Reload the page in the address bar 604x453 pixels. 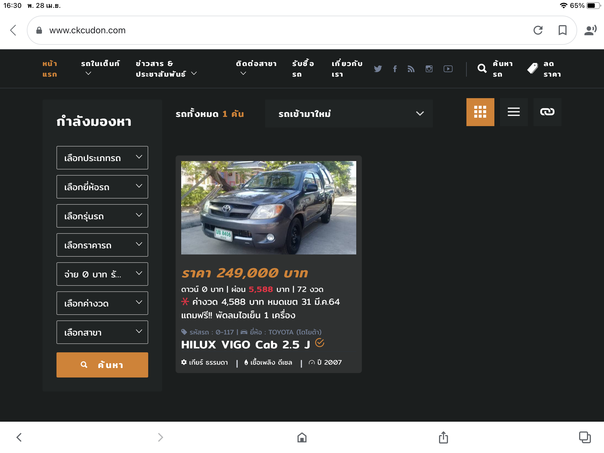pyautogui.click(x=538, y=30)
